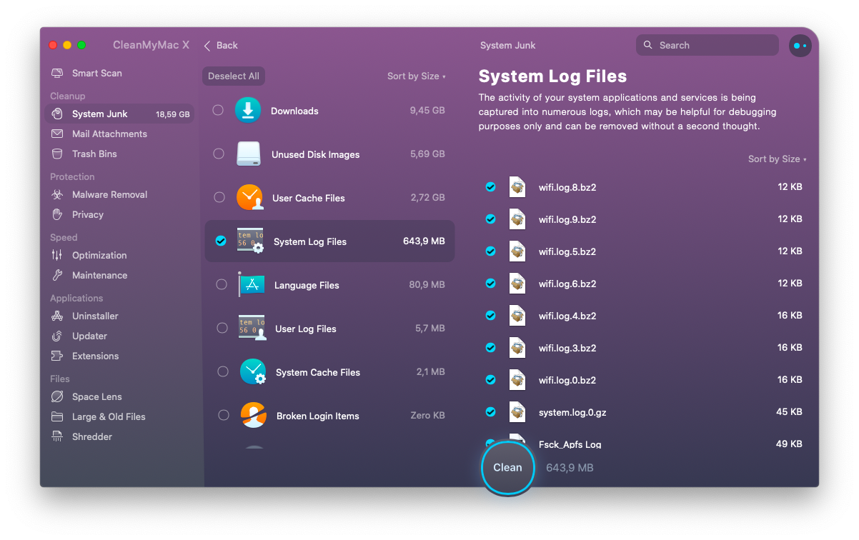Open the Smart Scan tool
Image resolution: width=859 pixels, height=540 pixels.
[96, 73]
